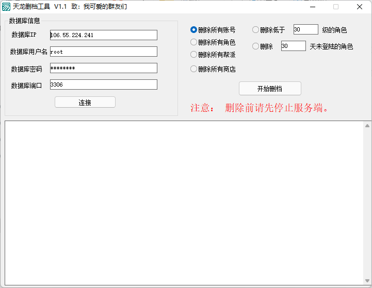Focus the 数据库IP input field
The height and width of the screenshot is (288, 372).
[x=103, y=35]
